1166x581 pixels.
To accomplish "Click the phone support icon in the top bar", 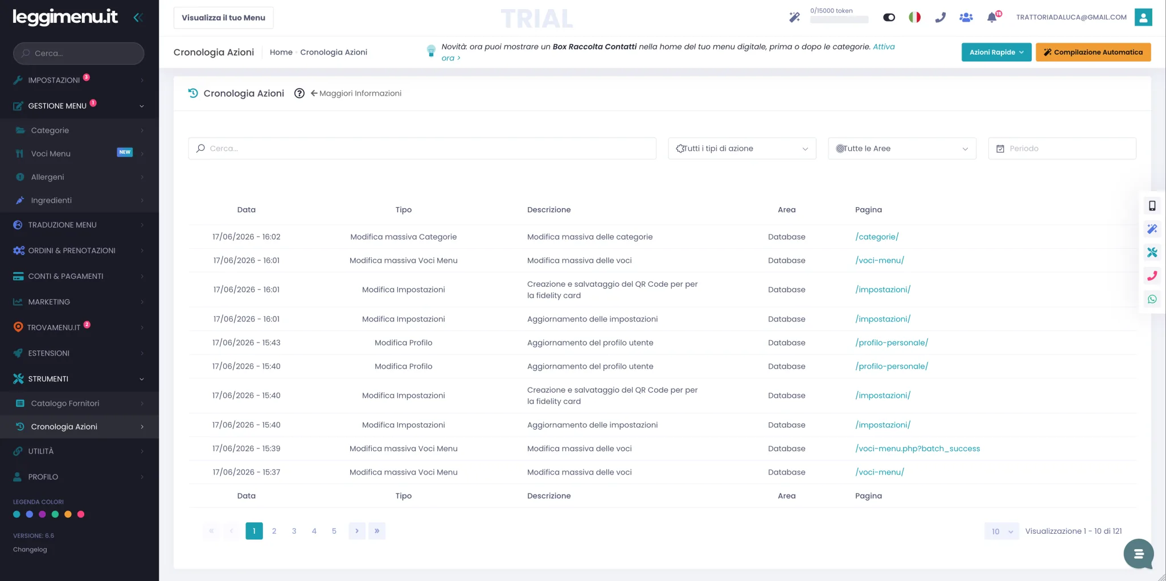I will click(940, 17).
